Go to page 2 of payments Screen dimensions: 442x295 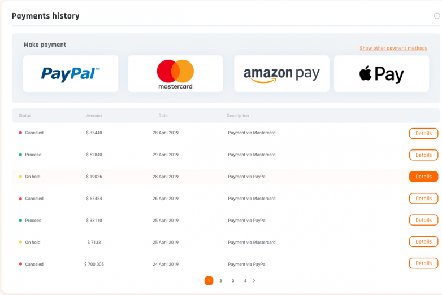220,281
